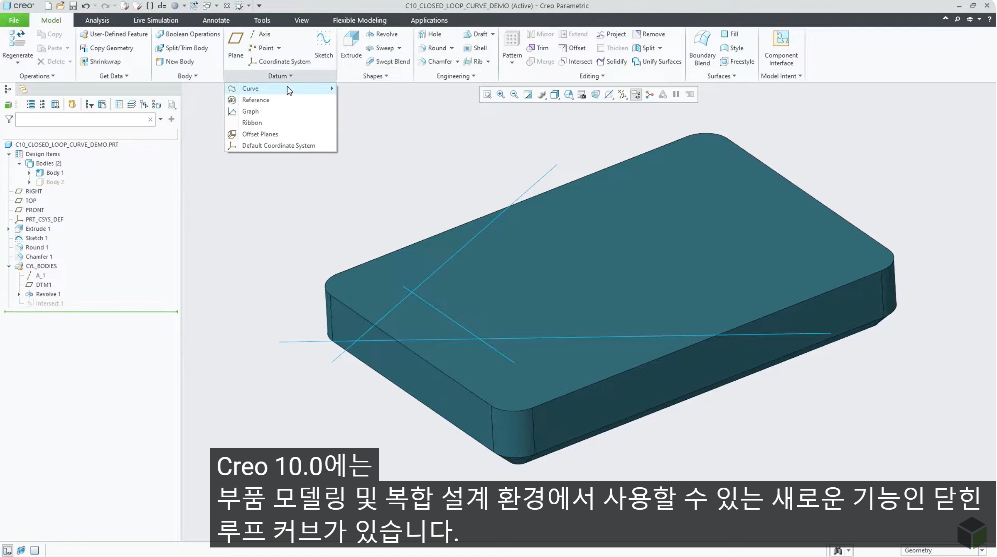The height and width of the screenshot is (557, 997).
Task: Select the Axis datum tool
Action: (x=260, y=34)
